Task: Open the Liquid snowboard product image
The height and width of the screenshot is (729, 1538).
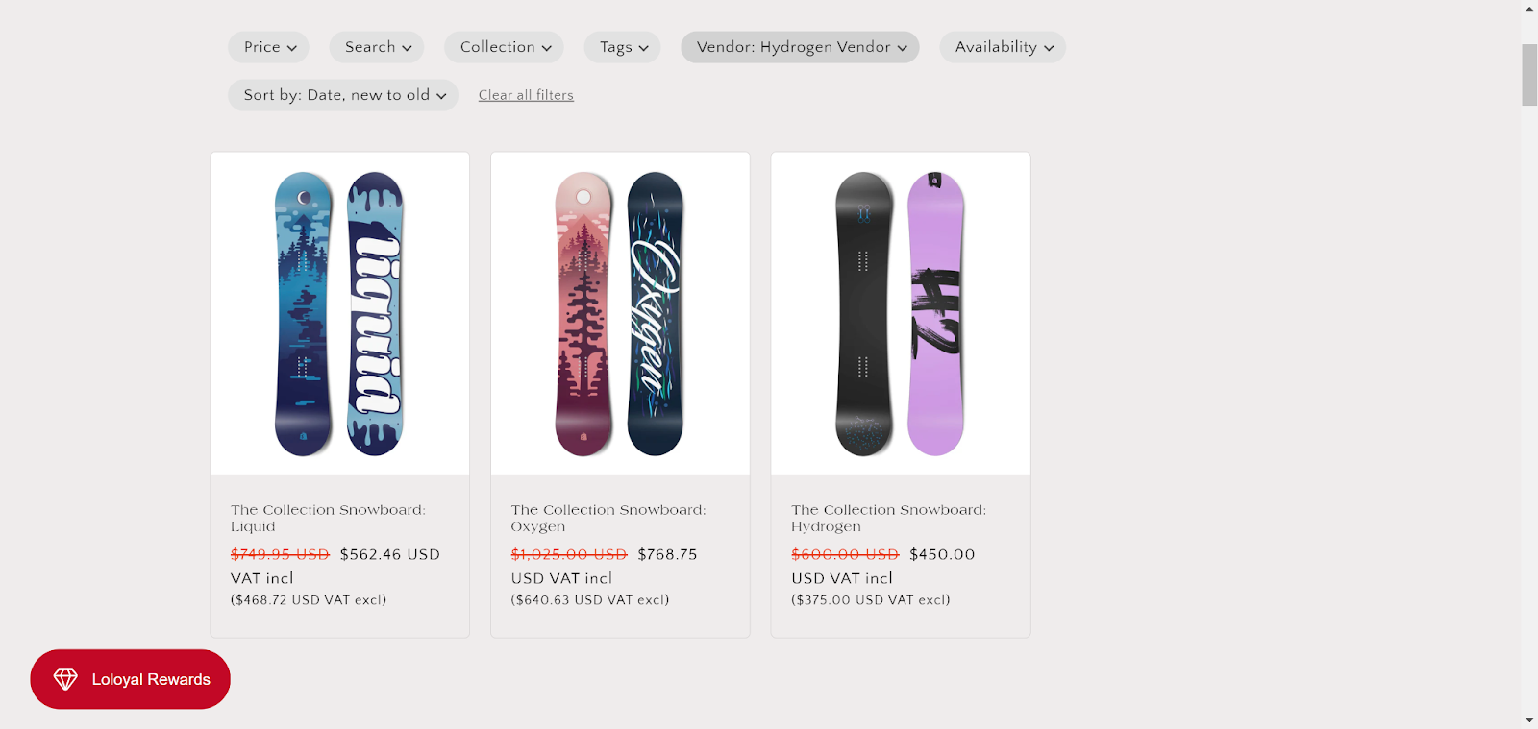Action: coord(340,314)
